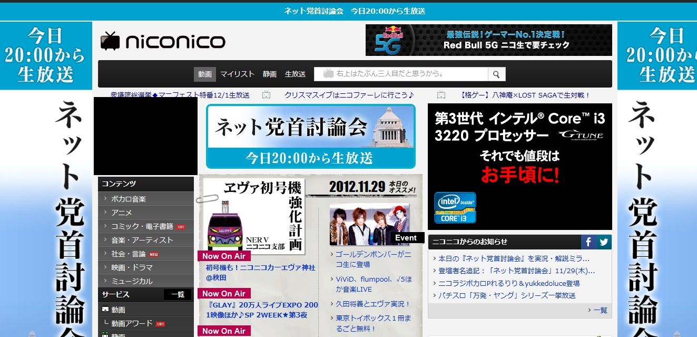Click the search input field
The image size is (697, 337).
point(401,74)
